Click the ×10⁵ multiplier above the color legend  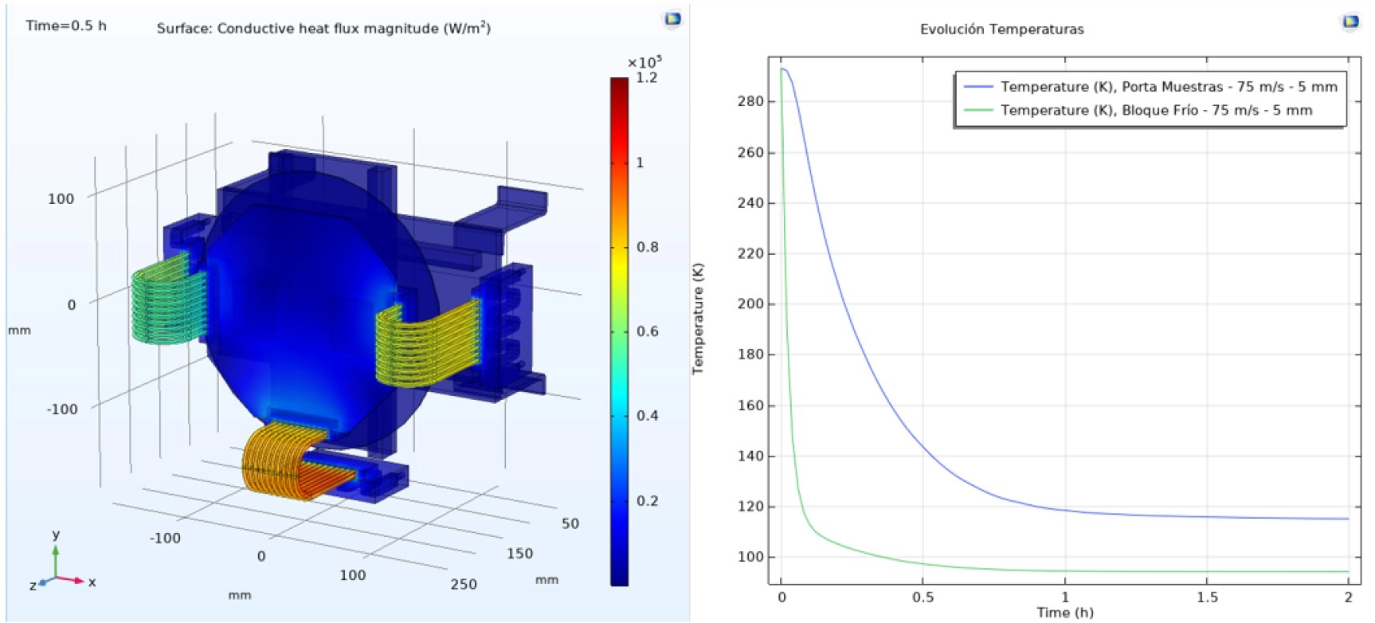644,62
